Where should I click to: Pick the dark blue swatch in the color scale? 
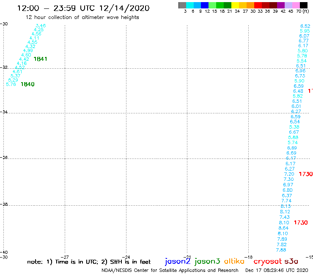(x=205, y=5)
